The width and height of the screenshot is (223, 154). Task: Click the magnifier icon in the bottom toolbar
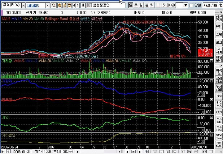(174, 152)
